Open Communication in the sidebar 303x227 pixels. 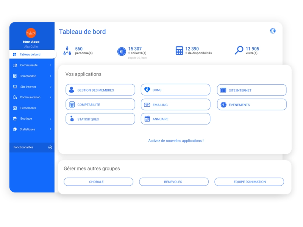pos(32,97)
